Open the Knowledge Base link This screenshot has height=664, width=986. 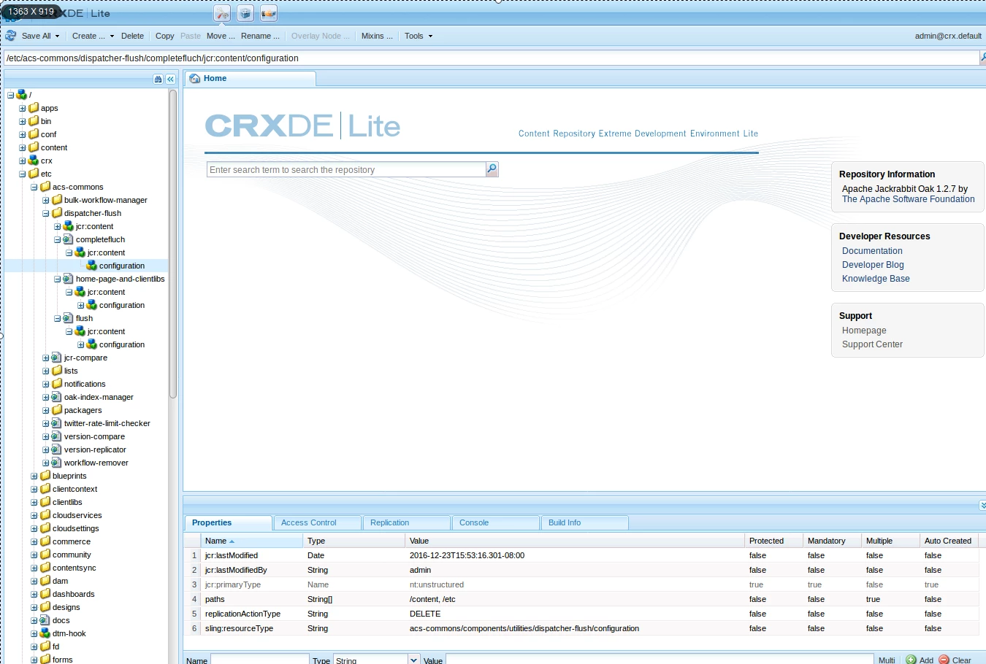point(876,279)
